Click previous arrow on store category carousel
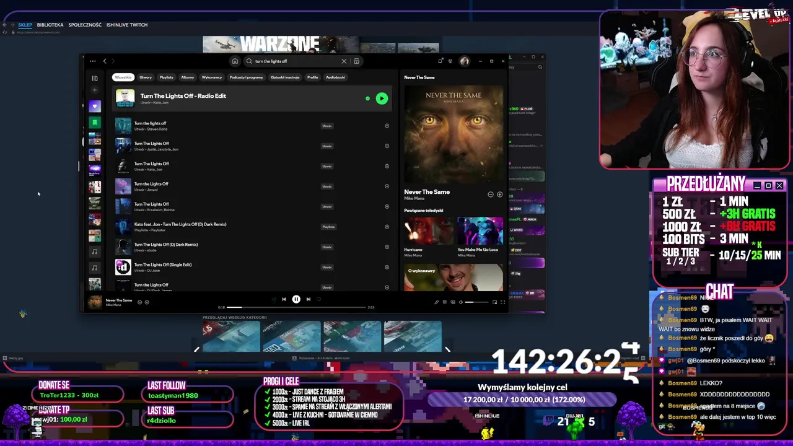The height and width of the screenshot is (446, 793). (x=197, y=349)
